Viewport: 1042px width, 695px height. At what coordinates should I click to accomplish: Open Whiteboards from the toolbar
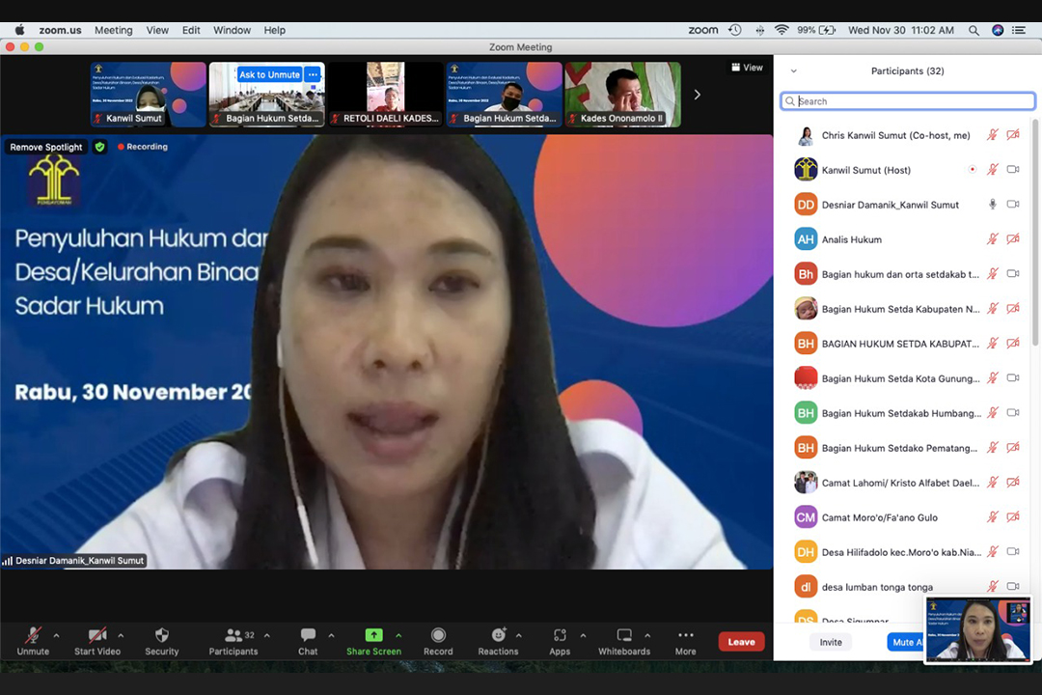[624, 636]
